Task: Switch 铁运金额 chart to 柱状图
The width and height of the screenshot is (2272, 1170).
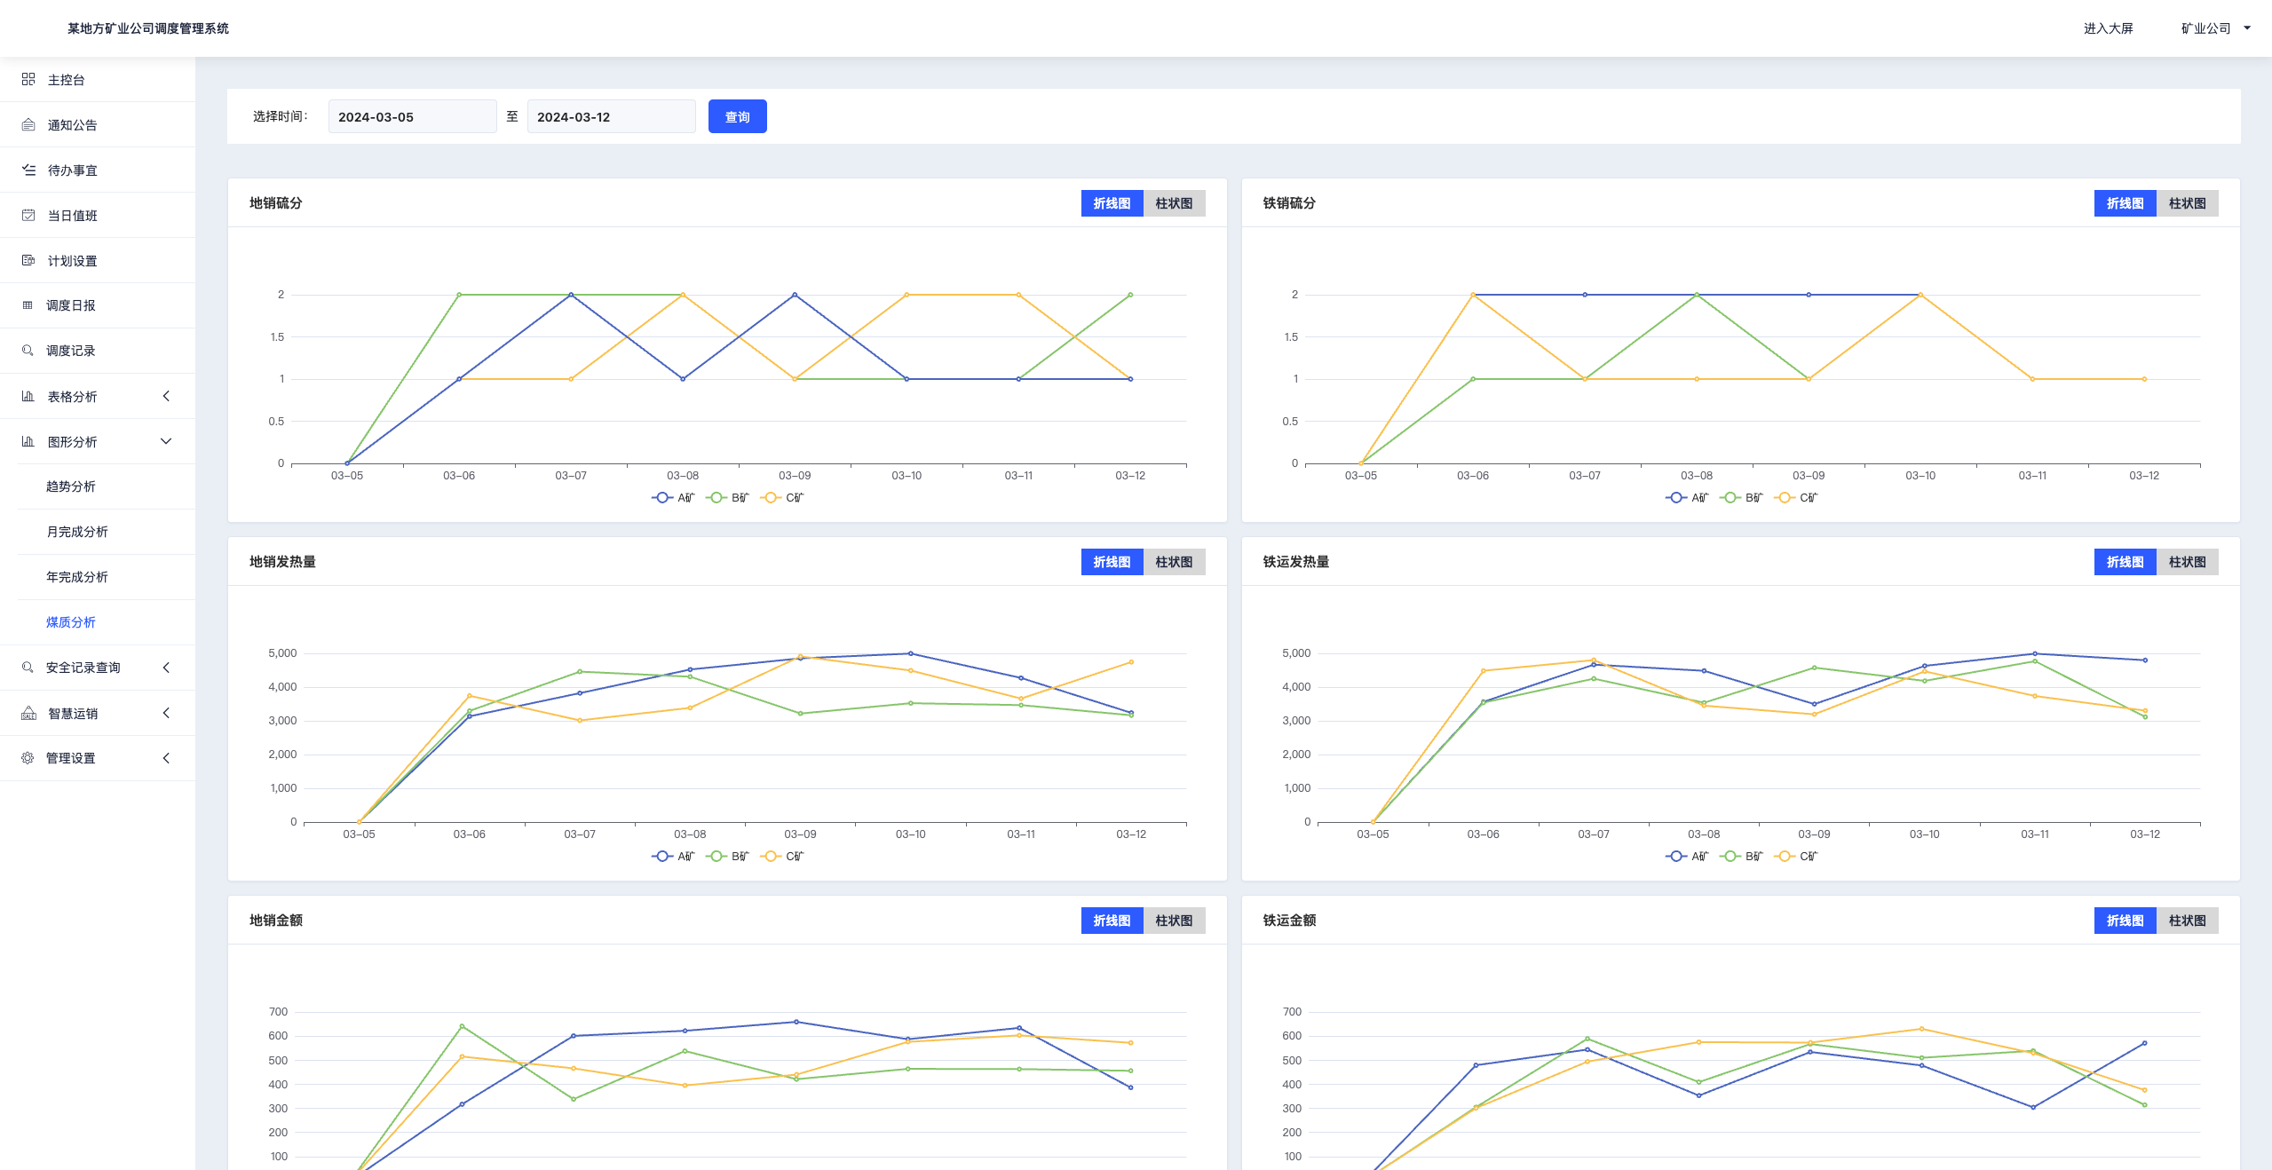Action: [x=2187, y=920]
